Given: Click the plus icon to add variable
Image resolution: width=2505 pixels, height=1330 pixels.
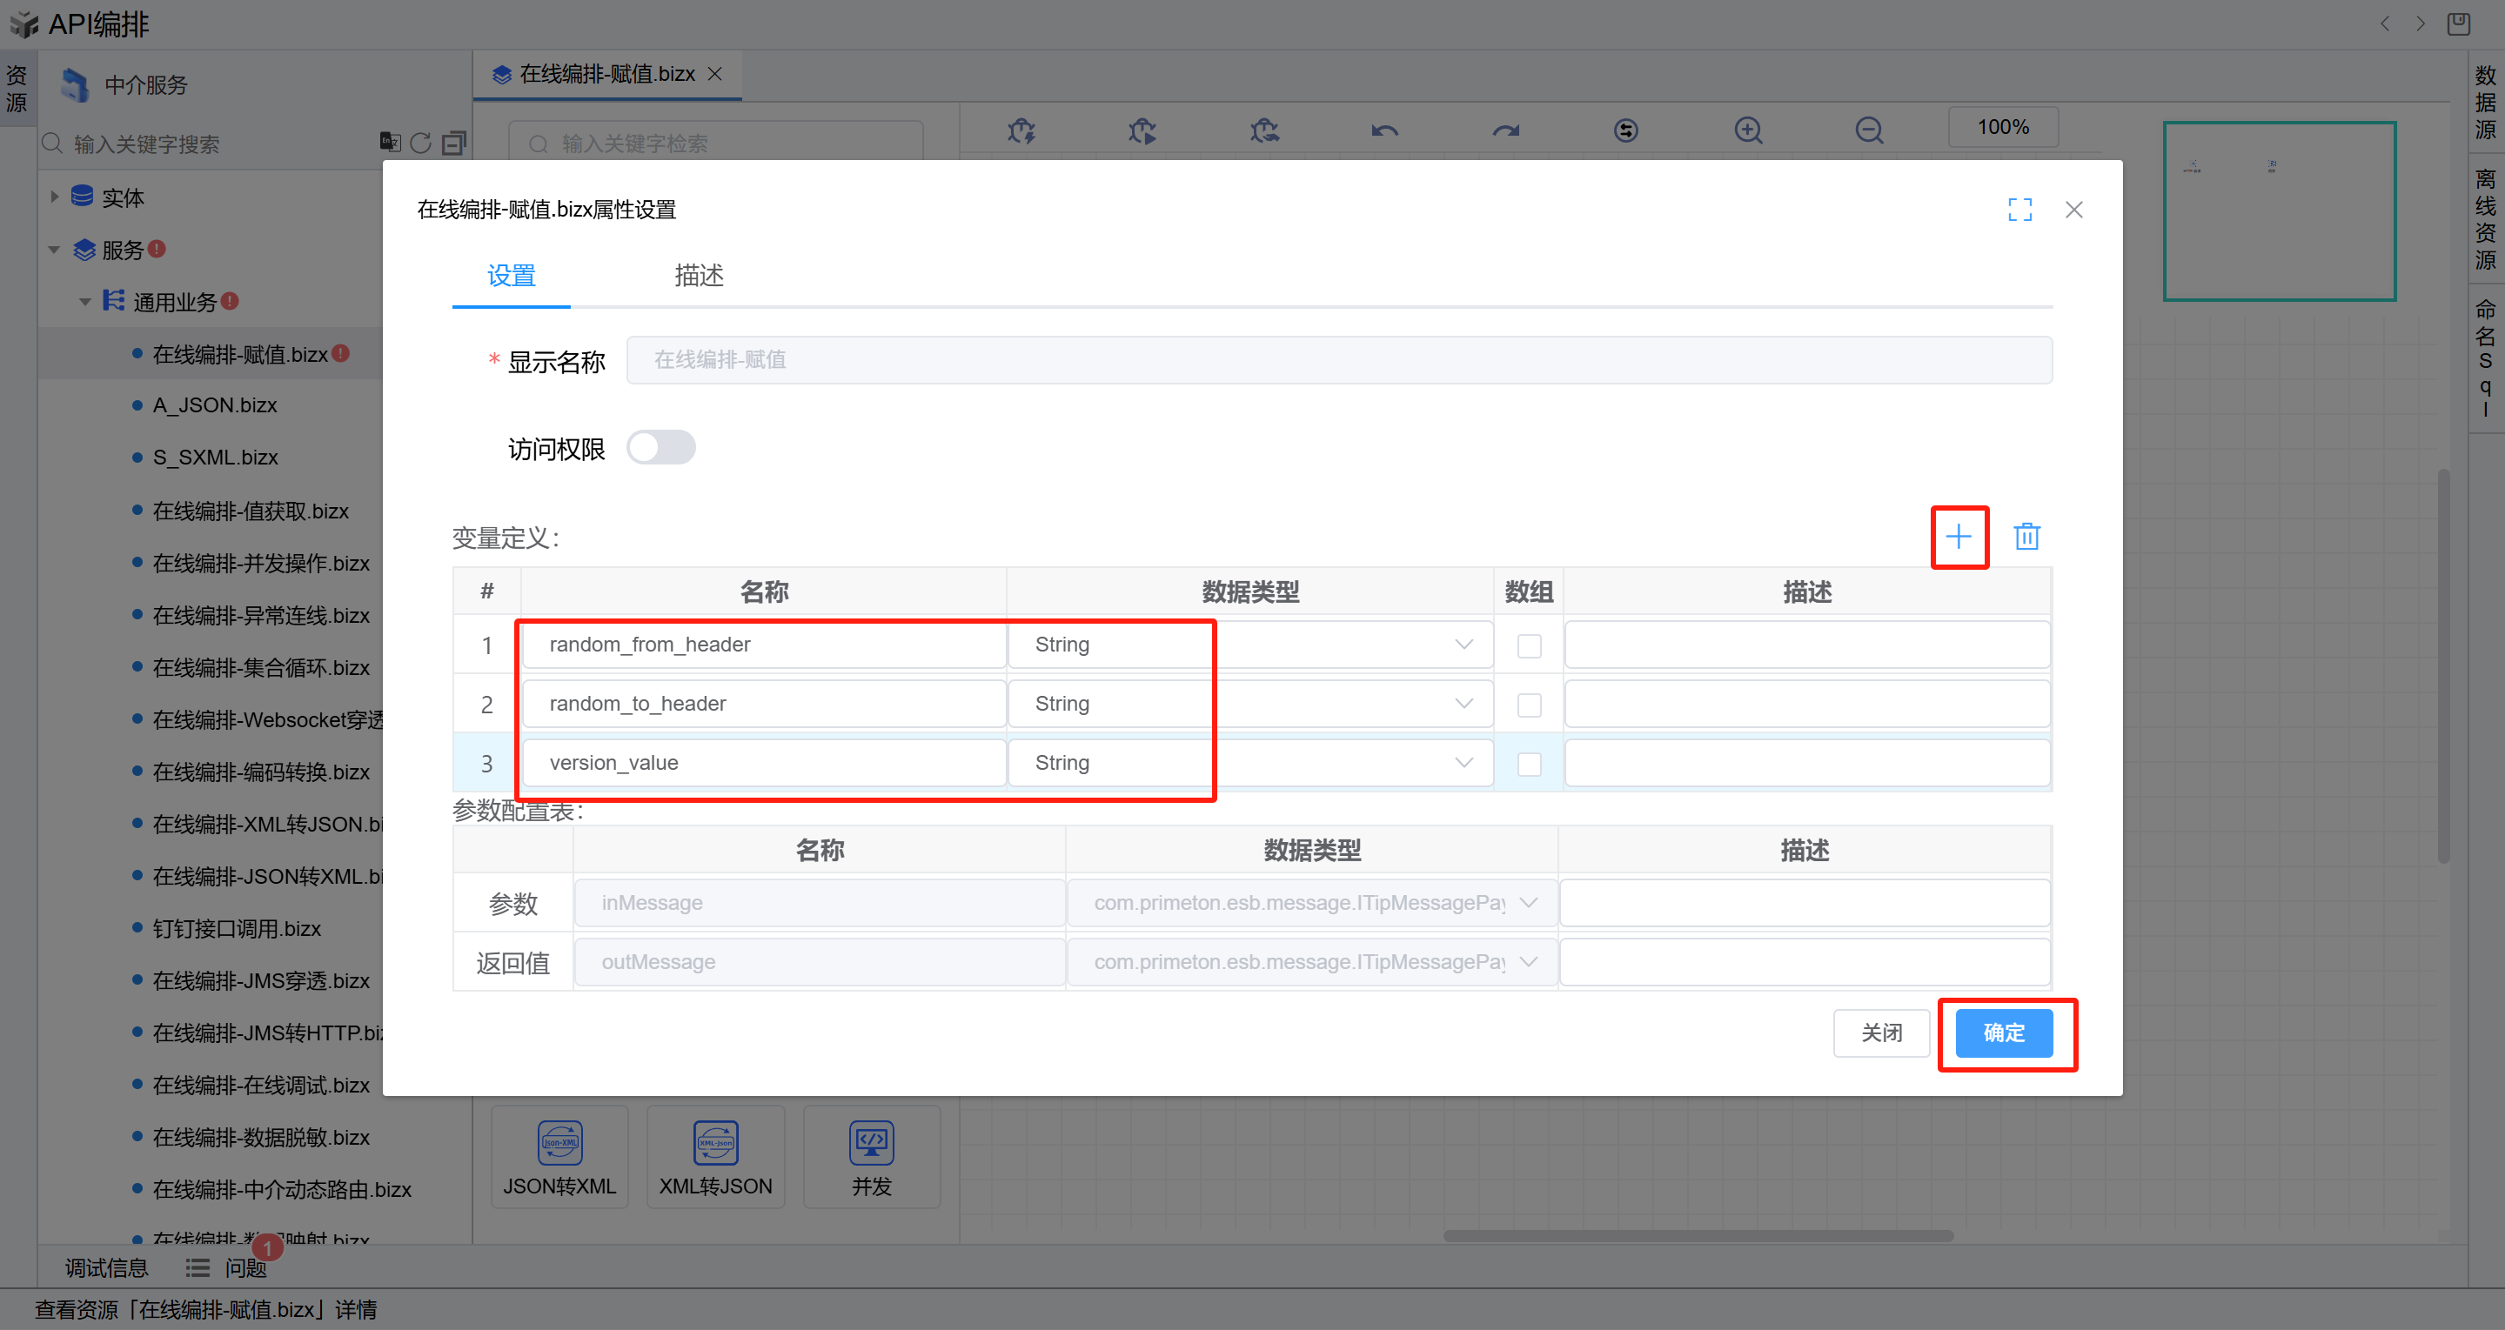Looking at the screenshot, I should [1958, 537].
